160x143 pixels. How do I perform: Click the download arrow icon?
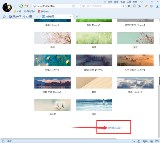[x=157, y=6]
